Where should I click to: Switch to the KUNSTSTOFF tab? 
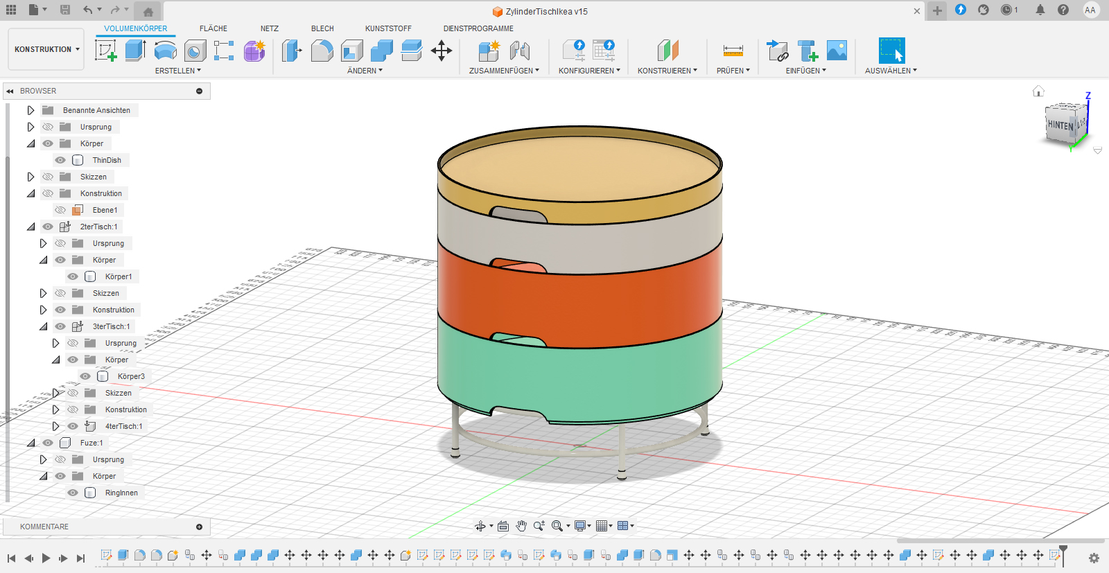pyautogui.click(x=388, y=28)
